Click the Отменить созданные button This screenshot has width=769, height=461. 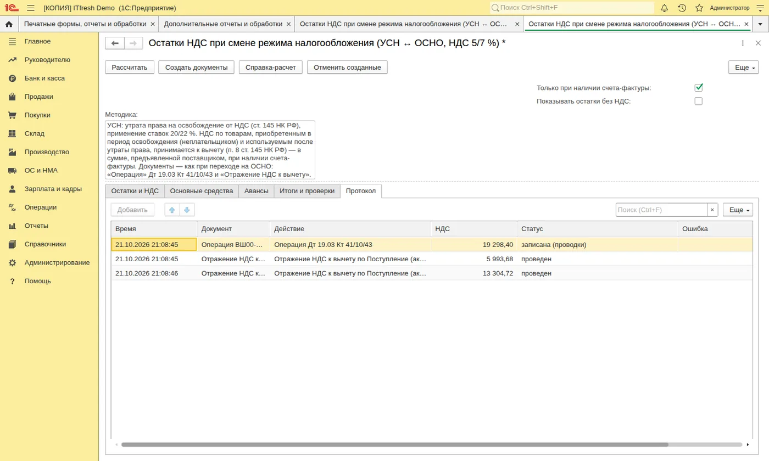(x=347, y=67)
